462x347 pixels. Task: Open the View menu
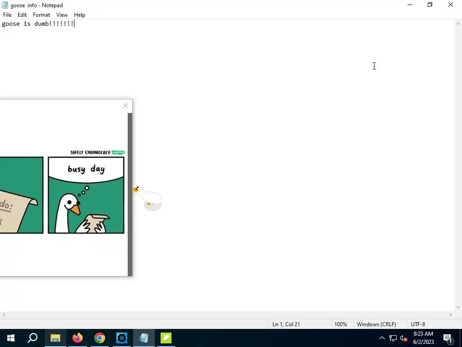point(62,15)
